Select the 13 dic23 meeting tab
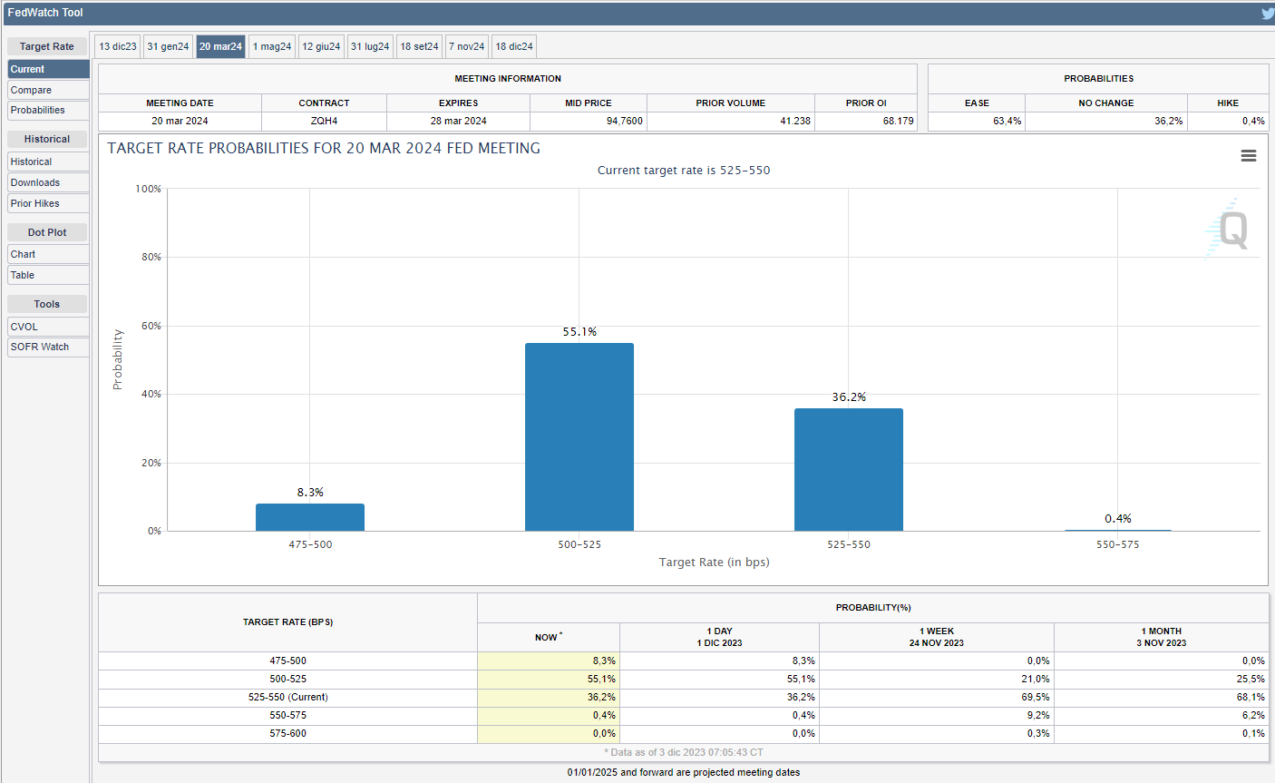This screenshot has height=783, width=1275. pos(118,46)
